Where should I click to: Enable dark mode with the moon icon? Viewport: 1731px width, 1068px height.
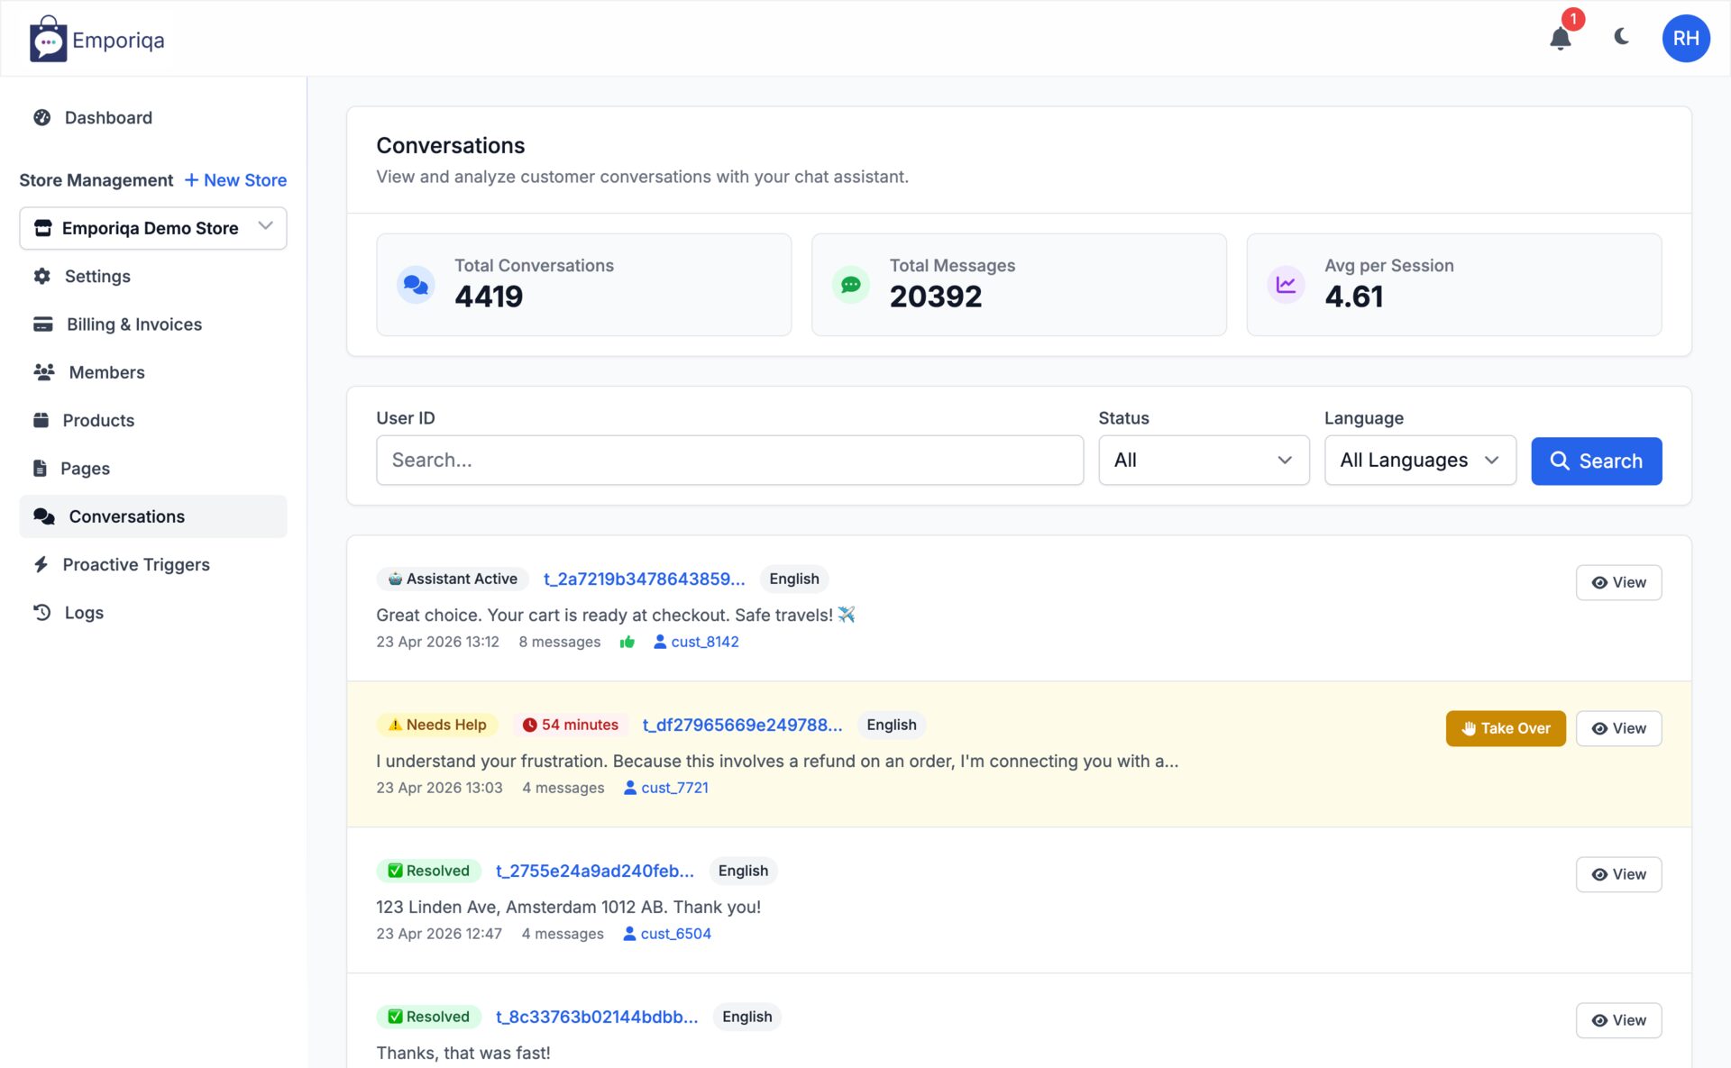pyautogui.click(x=1622, y=38)
